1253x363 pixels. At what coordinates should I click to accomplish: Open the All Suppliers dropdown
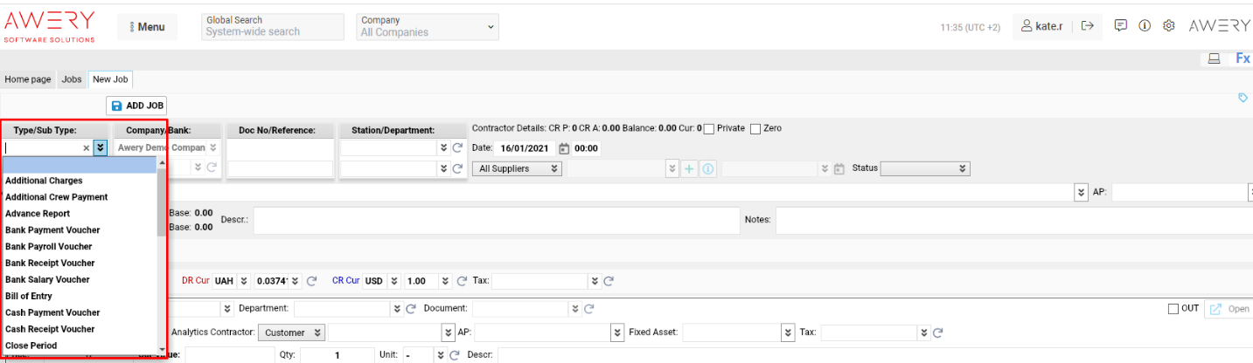516,168
